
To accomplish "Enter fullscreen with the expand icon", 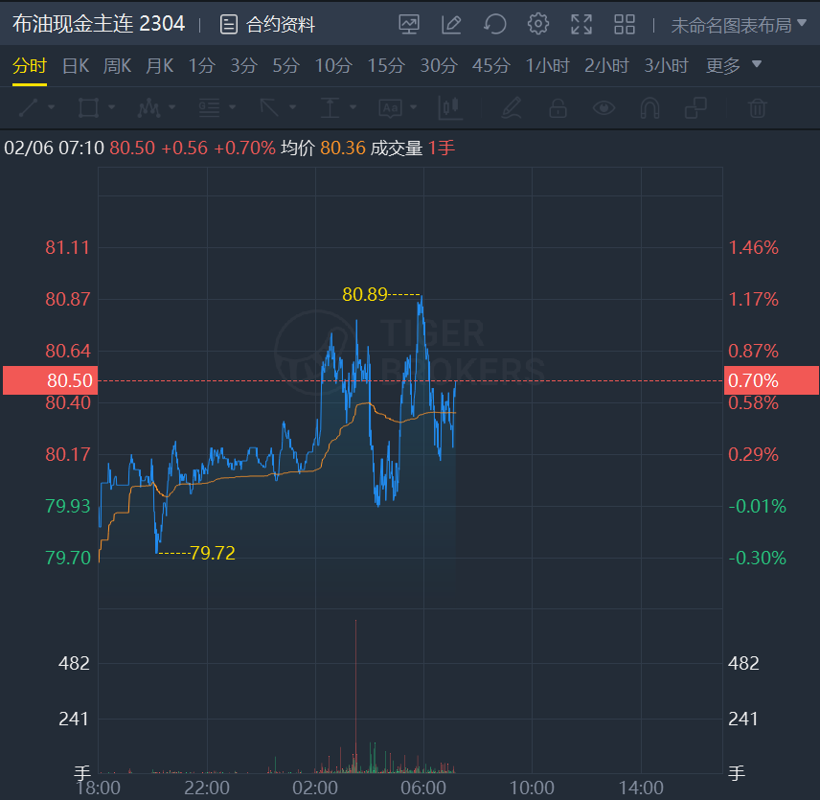I will click(x=581, y=25).
